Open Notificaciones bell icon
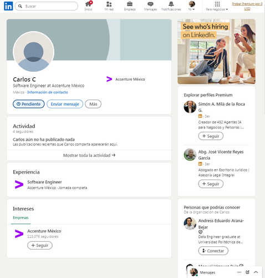The height and width of the screenshot is (278, 265). pos(171,6)
